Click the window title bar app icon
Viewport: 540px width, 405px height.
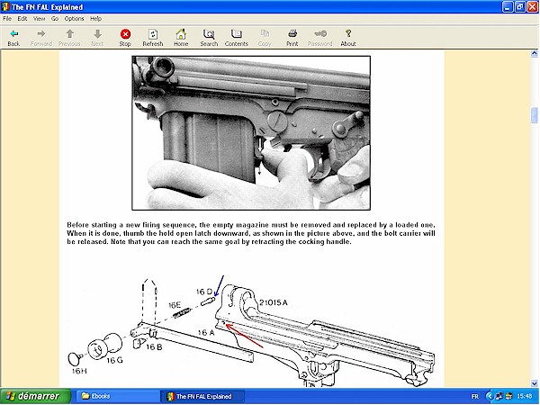[5, 7]
